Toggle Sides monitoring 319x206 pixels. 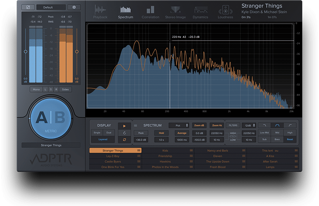(65, 89)
